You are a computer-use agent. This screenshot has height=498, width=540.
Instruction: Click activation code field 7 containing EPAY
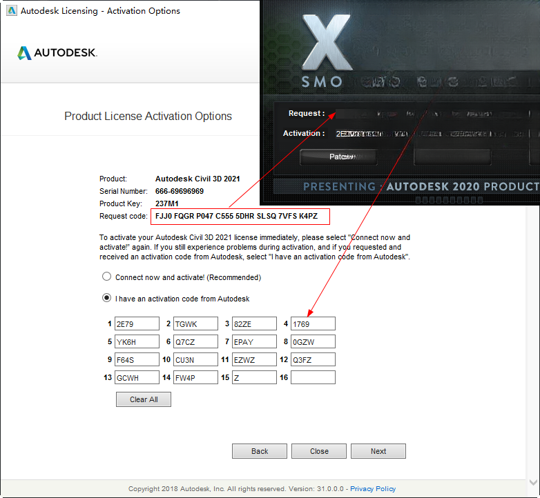255,341
